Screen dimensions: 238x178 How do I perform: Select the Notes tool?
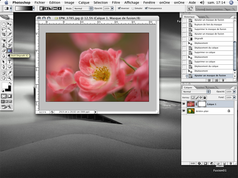[x=4, y=73]
